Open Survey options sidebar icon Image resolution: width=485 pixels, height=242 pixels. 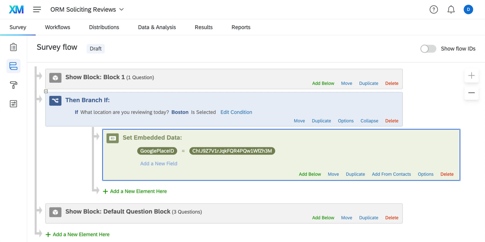click(13, 104)
